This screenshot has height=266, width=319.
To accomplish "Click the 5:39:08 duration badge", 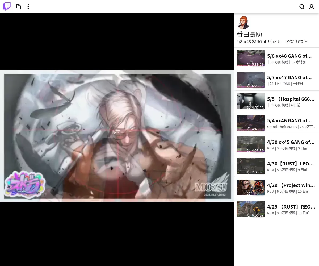I will click(255, 64).
